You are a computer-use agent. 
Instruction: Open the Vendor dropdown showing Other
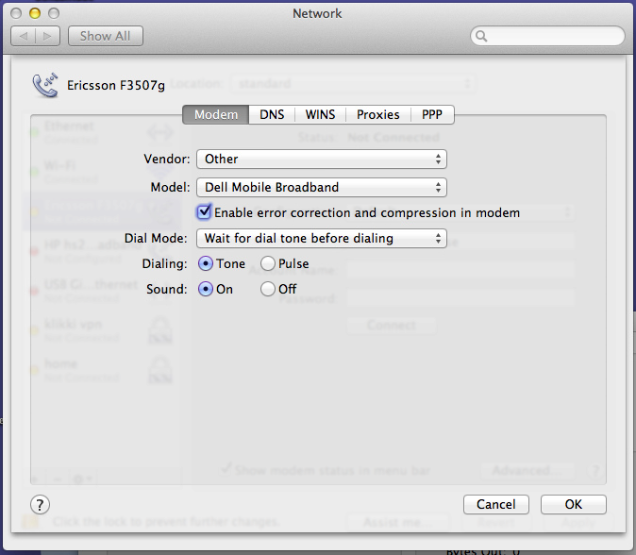click(x=322, y=159)
